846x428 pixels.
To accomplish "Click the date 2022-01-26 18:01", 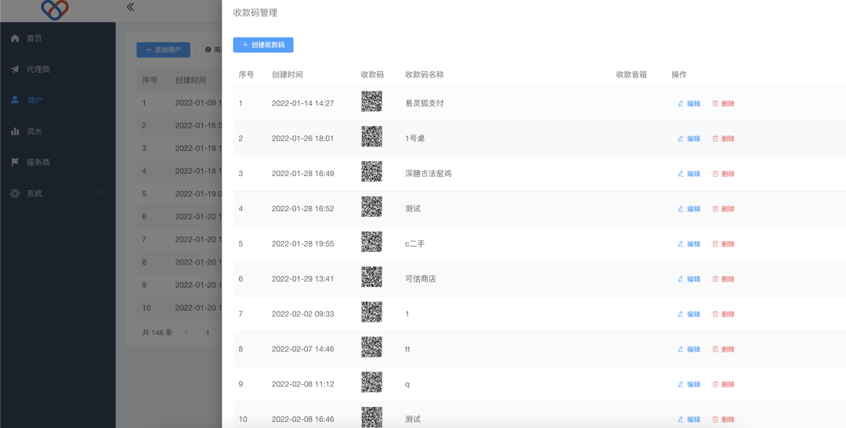I will point(302,138).
